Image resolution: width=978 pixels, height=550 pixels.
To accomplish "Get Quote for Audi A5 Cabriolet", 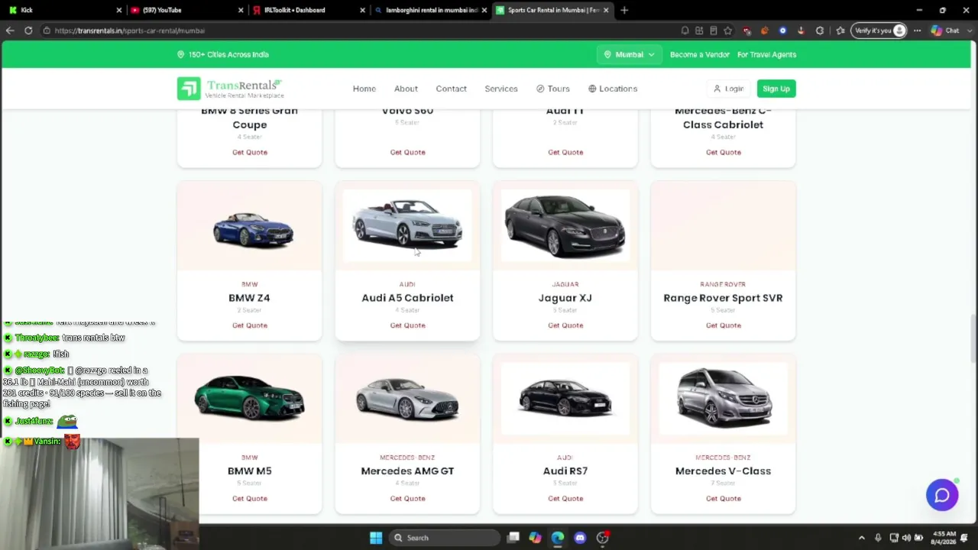I will point(407,325).
